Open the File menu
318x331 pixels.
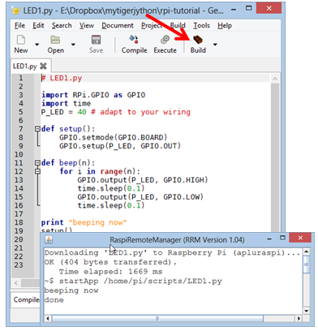[19, 25]
